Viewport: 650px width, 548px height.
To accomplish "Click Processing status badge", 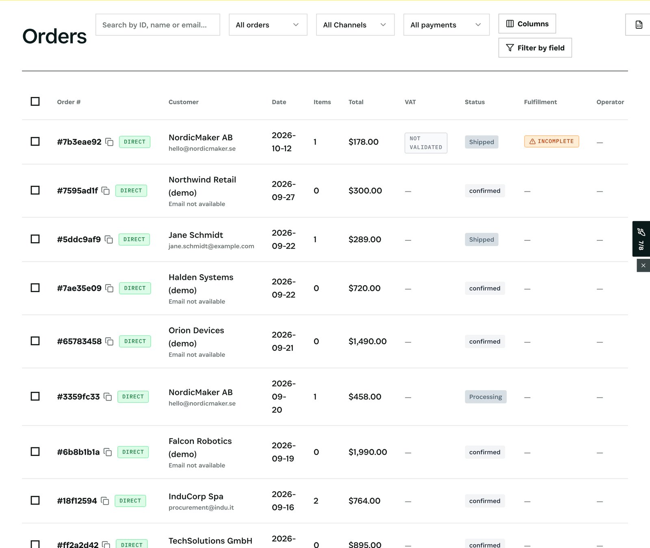I will point(485,397).
